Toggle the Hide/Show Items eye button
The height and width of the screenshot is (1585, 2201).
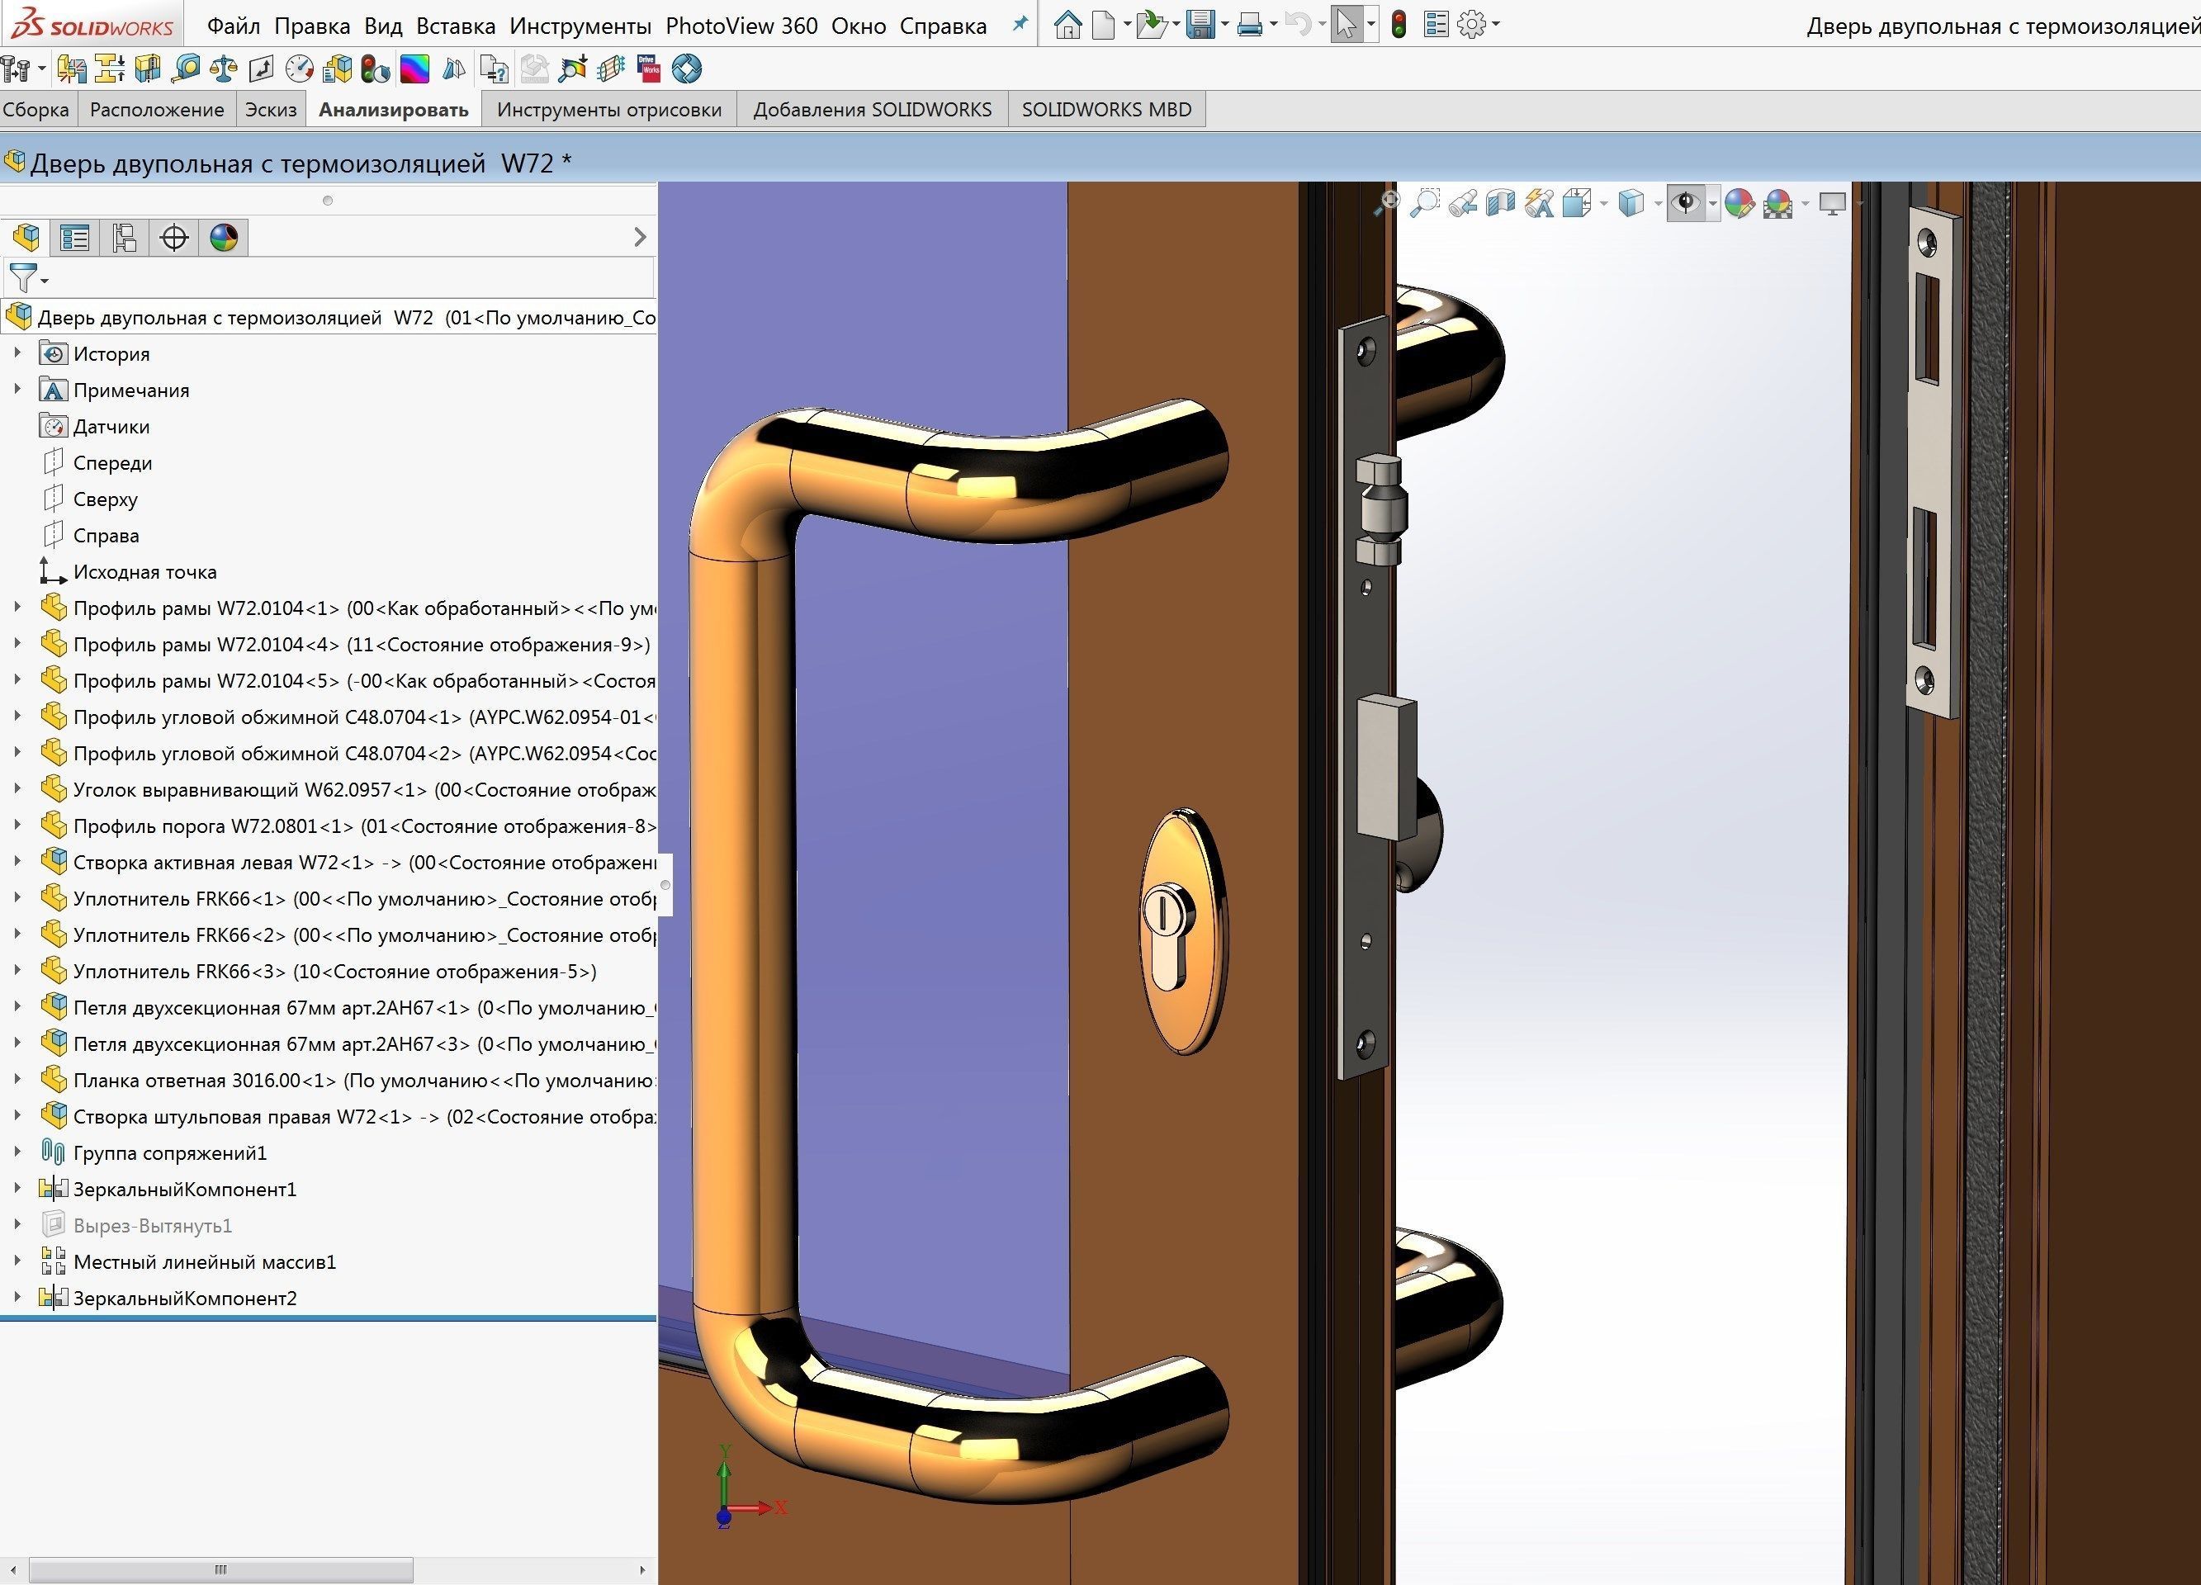[1687, 204]
